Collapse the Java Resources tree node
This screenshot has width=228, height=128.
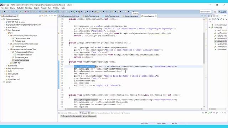click(4, 30)
